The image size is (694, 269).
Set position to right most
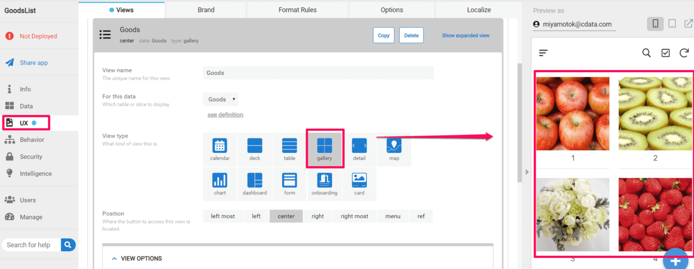coord(355,216)
